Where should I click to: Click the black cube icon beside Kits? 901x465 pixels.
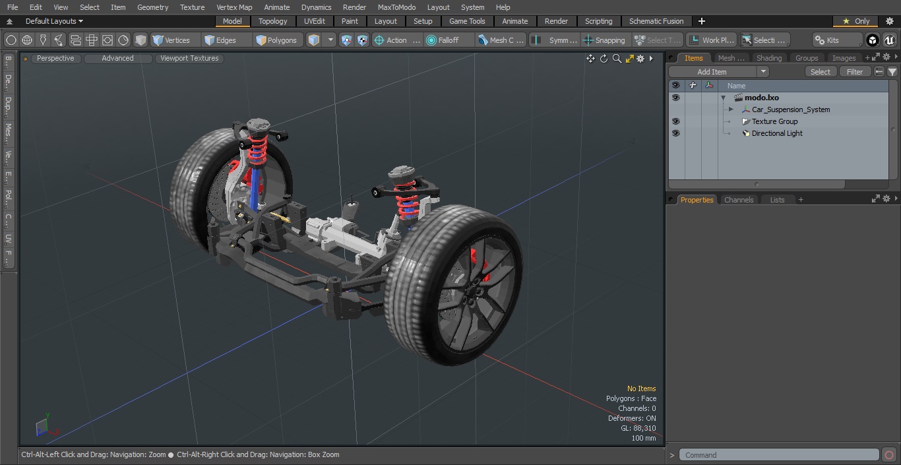pyautogui.click(x=873, y=40)
